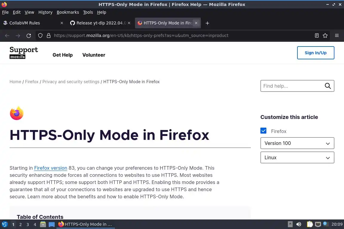This screenshot has width=344, height=229.
Task: Open the History menu
Action: [x=45, y=12]
